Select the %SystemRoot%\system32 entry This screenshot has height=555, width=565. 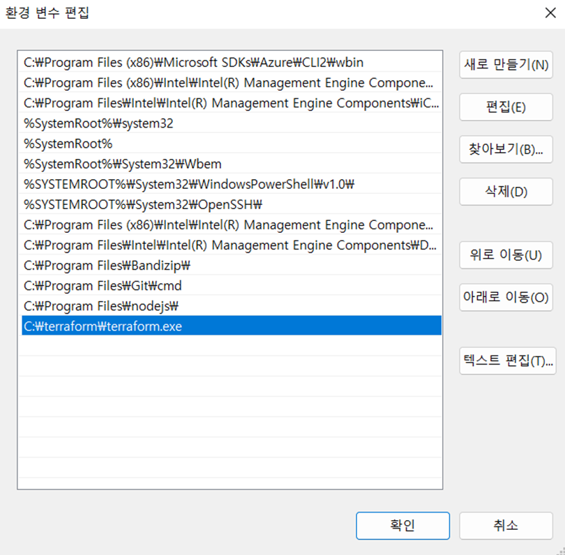[232, 123]
